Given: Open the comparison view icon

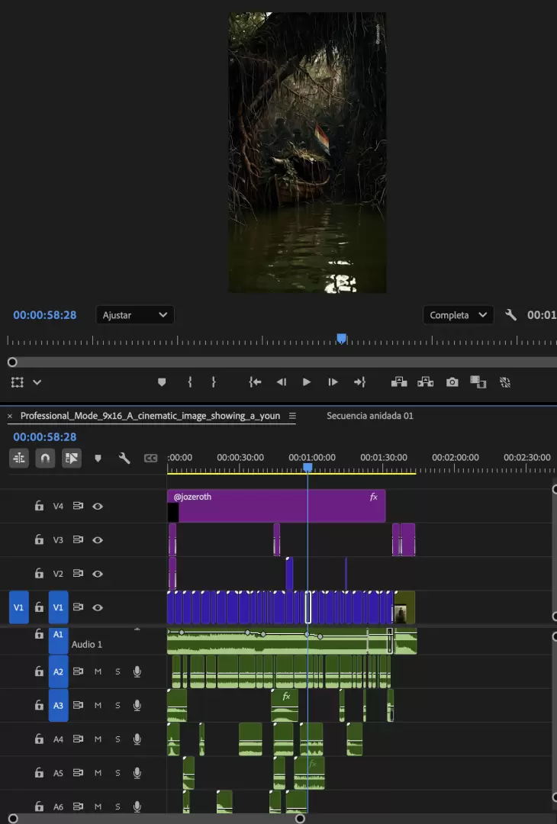Looking at the screenshot, I should 478,382.
